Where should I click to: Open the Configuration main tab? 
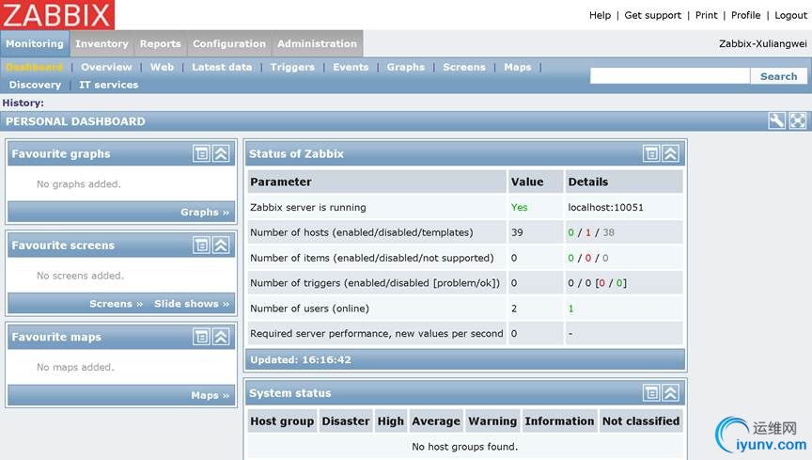coord(229,43)
